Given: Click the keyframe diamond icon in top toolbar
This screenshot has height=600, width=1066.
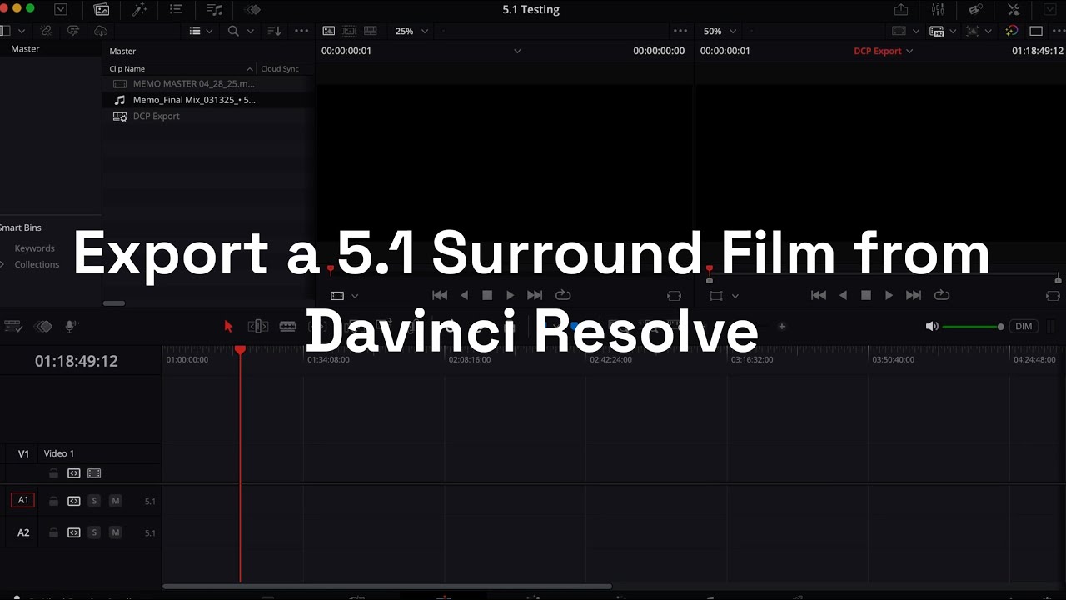Looking at the screenshot, I should pyautogui.click(x=252, y=10).
